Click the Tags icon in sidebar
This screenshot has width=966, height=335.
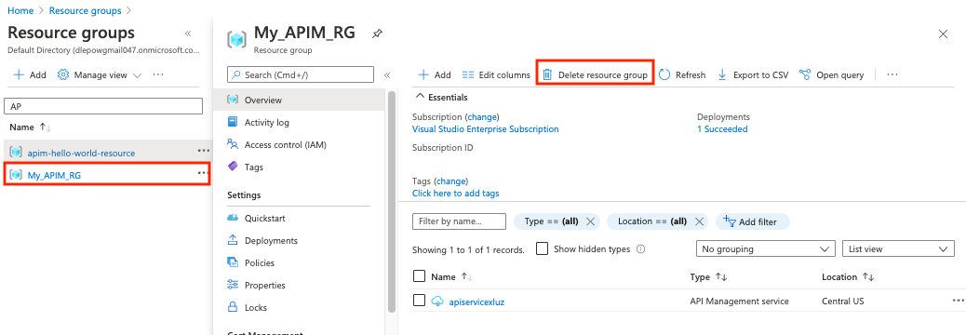pyautogui.click(x=233, y=167)
